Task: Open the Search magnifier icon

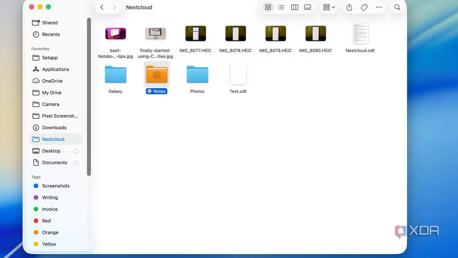Action: click(x=397, y=7)
